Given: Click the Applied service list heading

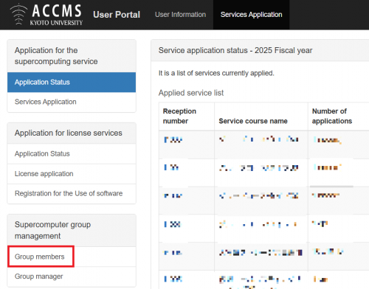Looking at the screenshot, I should pyautogui.click(x=191, y=93).
